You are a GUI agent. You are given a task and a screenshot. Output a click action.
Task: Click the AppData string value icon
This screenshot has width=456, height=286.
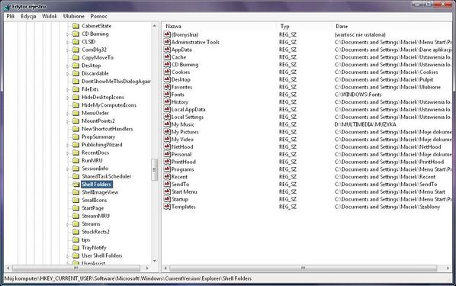(x=167, y=50)
